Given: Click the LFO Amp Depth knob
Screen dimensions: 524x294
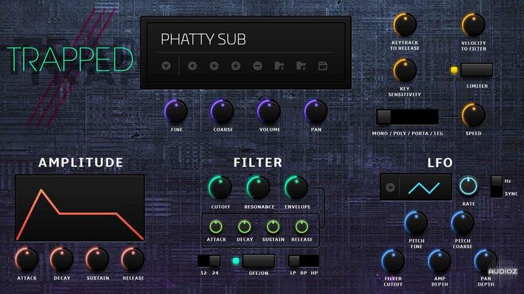Looking at the screenshot, I should [x=439, y=262].
